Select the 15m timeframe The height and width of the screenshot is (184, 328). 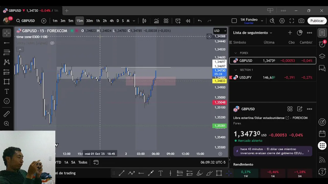coord(80,21)
